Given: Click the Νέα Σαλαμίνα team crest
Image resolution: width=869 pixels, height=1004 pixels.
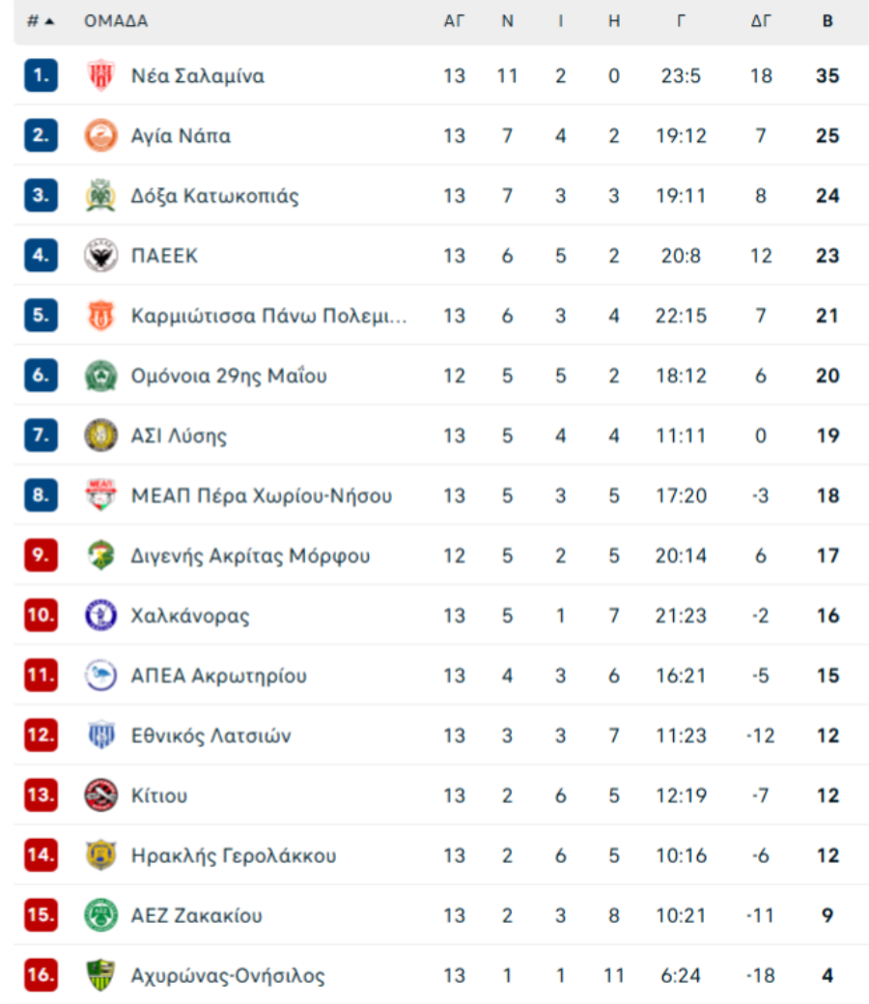Looking at the screenshot, I should click(100, 76).
